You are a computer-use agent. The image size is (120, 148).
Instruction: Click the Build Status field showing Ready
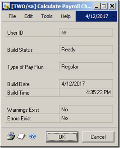point(86,50)
